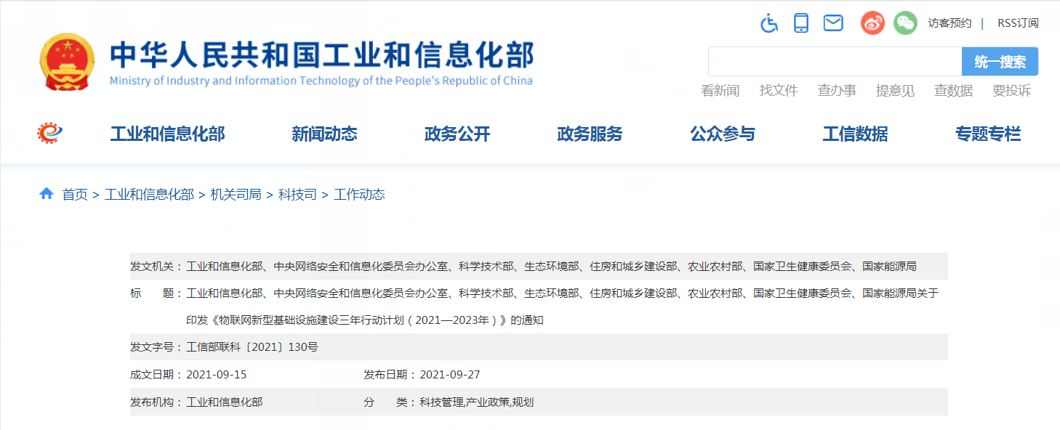Viewport: 1060px width, 430px height.
Task: Click 发布日期 value 2021-09-27
Action: [450, 375]
